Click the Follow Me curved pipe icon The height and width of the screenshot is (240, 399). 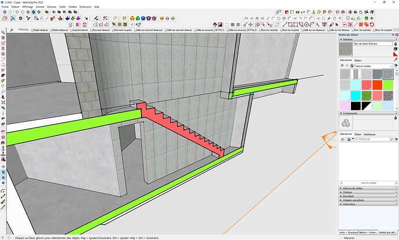279,12
